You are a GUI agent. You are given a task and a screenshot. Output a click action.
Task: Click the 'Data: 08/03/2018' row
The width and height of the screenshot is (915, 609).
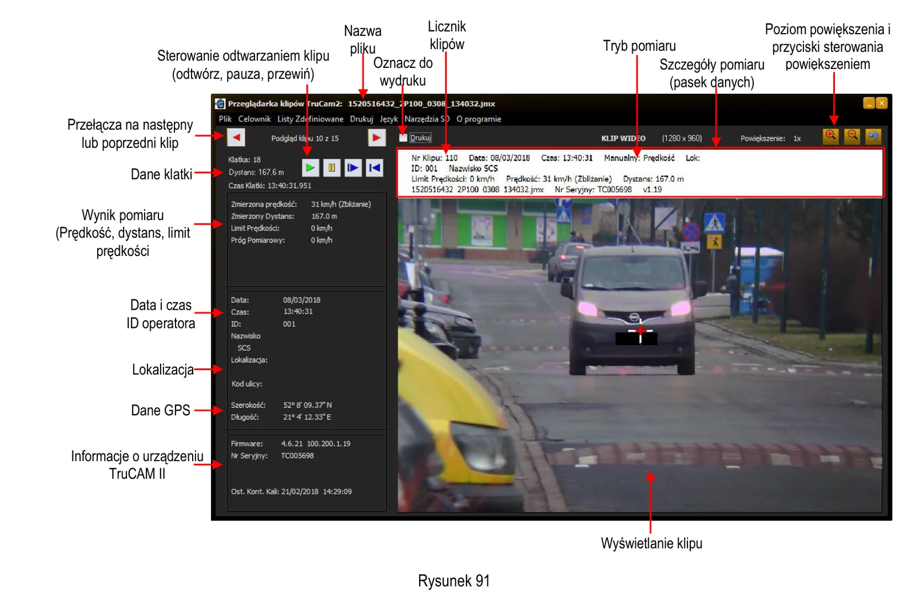pyautogui.click(x=276, y=300)
